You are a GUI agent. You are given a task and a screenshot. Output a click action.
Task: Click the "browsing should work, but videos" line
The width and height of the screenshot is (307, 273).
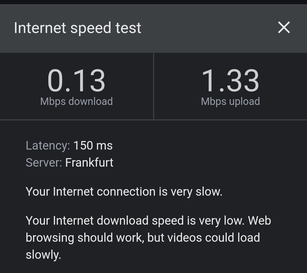[x=125, y=237]
